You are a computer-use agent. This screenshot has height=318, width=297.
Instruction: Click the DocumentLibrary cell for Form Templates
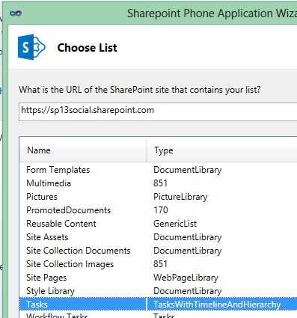[187, 170]
